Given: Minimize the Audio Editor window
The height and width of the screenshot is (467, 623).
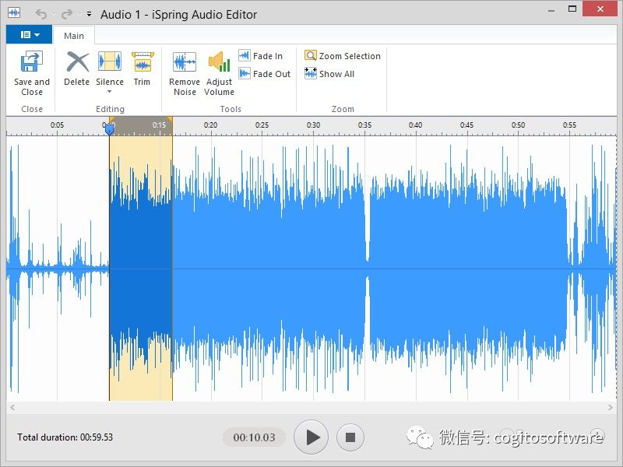Looking at the screenshot, I should pyautogui.click(x=551, y=10).
